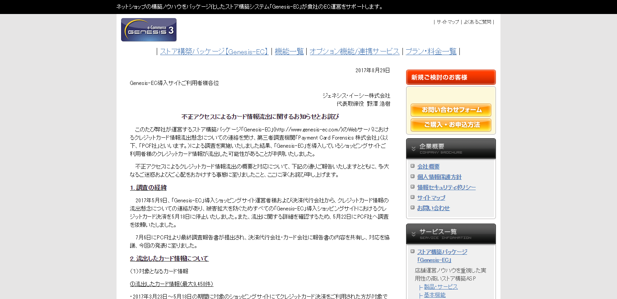Click the chevron icon on 企業概要 header
The image size is (617, 299).
tap(413, 149)
